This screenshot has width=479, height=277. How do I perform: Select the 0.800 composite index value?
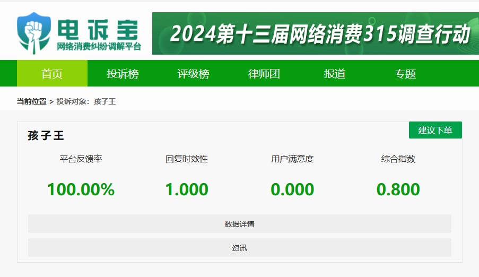pos(398,189)
